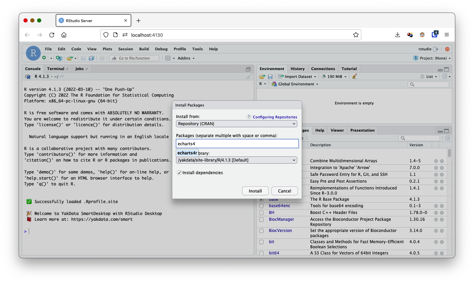Click the New File icon in RStudio toolbar
The height and width of the screenshot is (283, 474).
coord(44,58)
